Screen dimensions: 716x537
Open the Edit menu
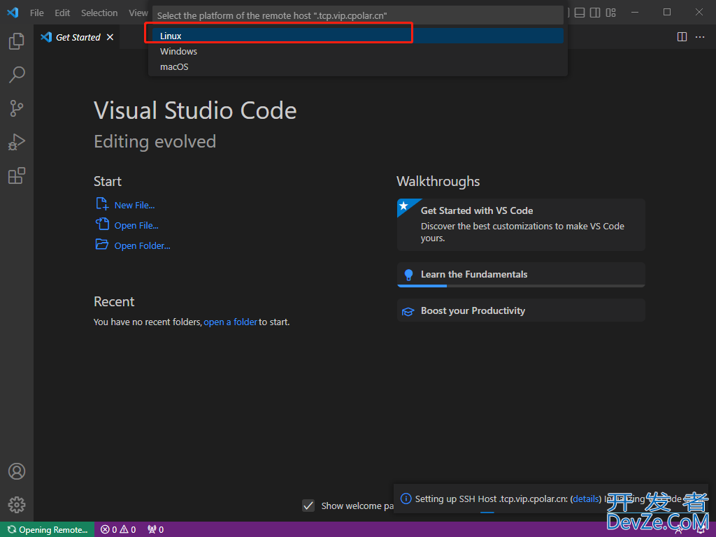pos(62,13)
